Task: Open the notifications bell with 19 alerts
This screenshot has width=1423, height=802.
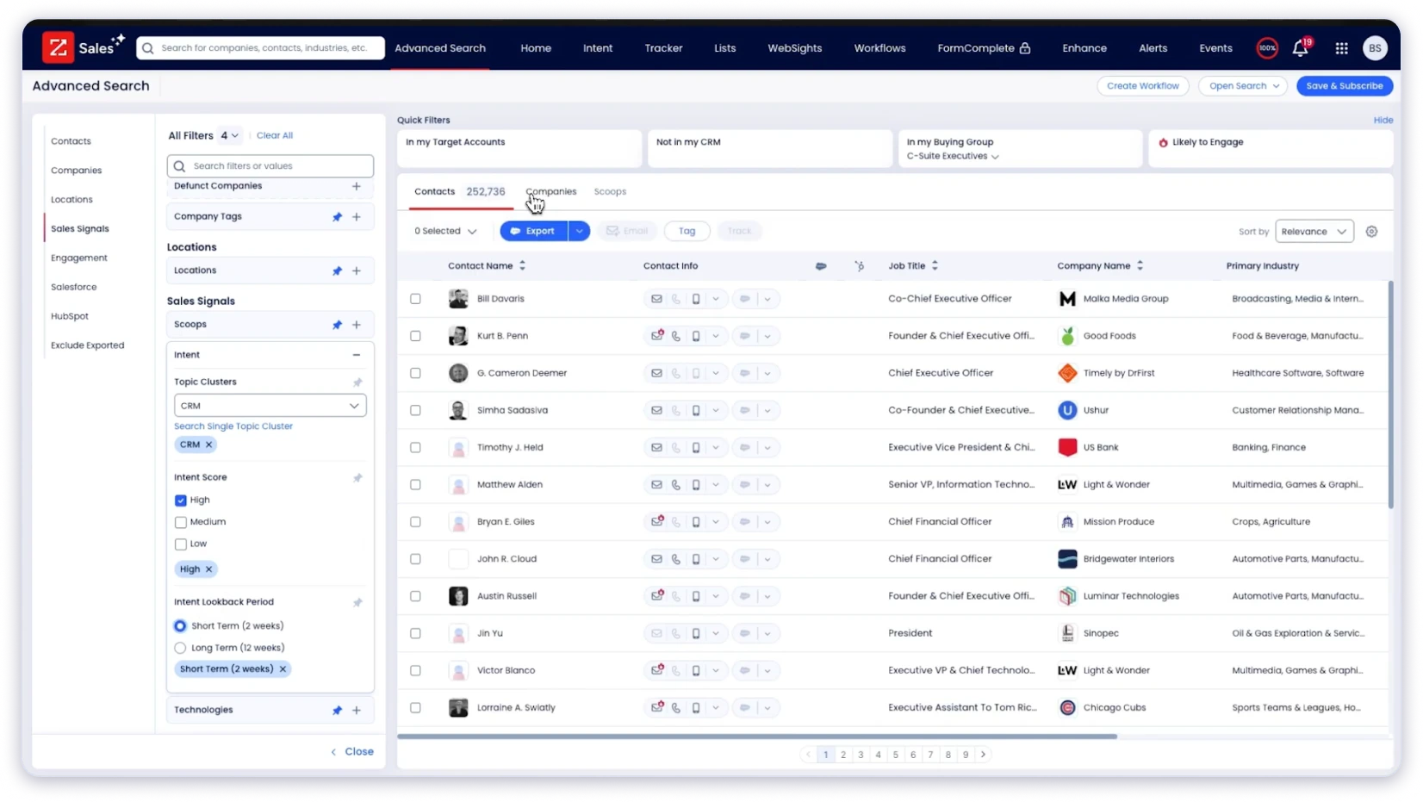Action: [x=1300, y=48]
